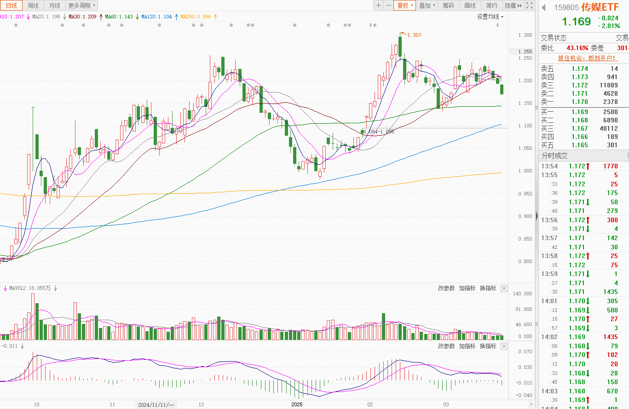Click the 1.094-1.095 gap label
The image size is (629, 409).
pos(379,132)
